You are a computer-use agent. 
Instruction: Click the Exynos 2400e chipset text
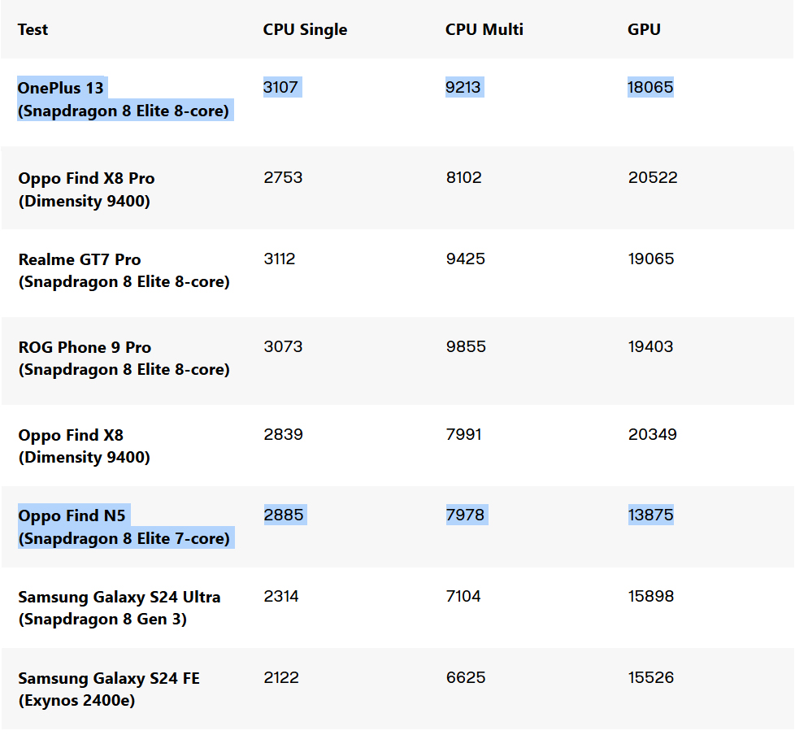pos(76,700)
